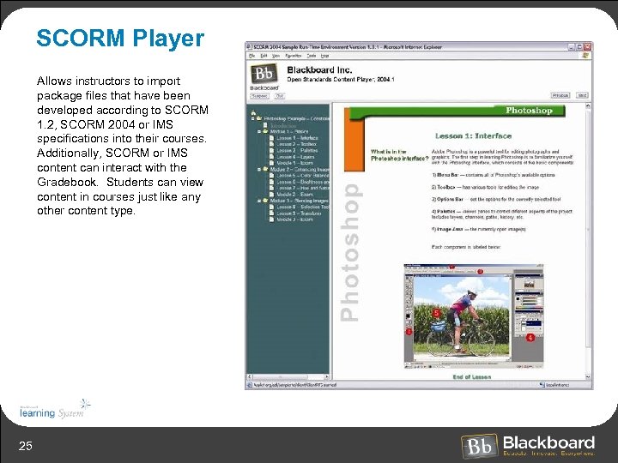This screenshot has width=618, height=463.
Task: Collapse the Module 2 tree node
Action: (259, 169)
